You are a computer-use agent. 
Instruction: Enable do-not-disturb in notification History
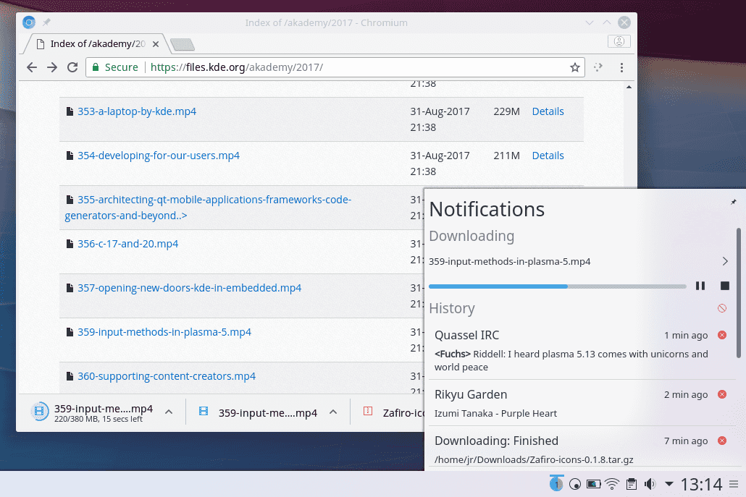(x=721, y=308)
